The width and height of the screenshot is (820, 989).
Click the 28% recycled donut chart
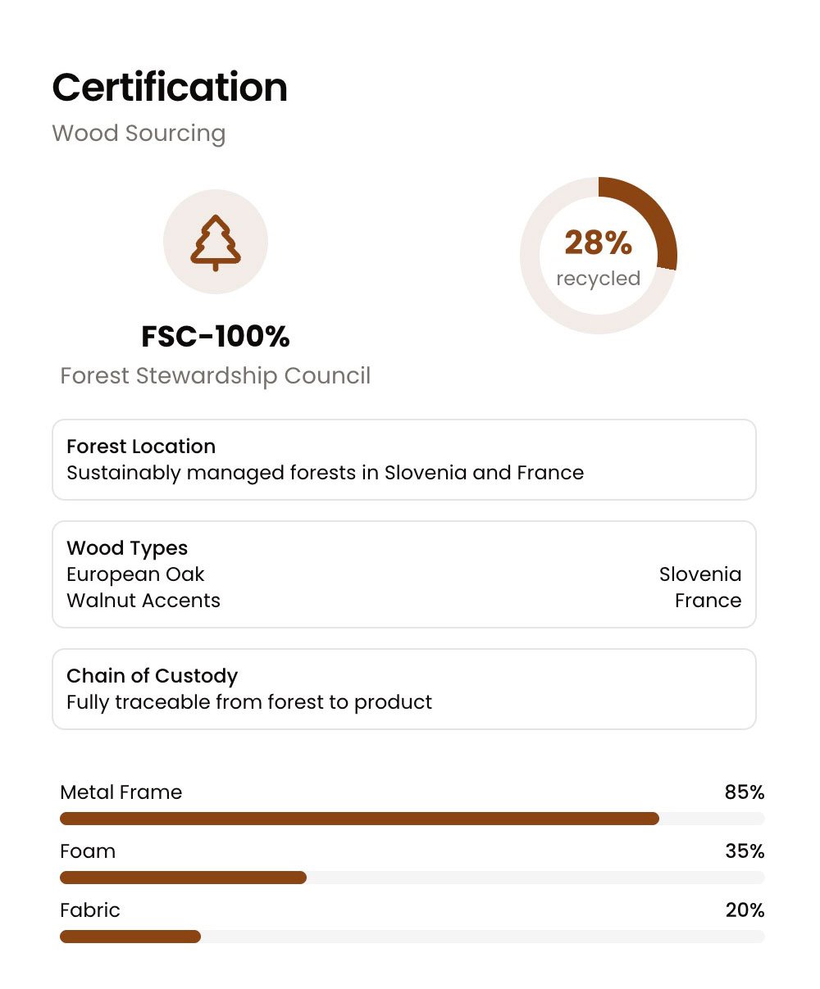pos(599,256)
